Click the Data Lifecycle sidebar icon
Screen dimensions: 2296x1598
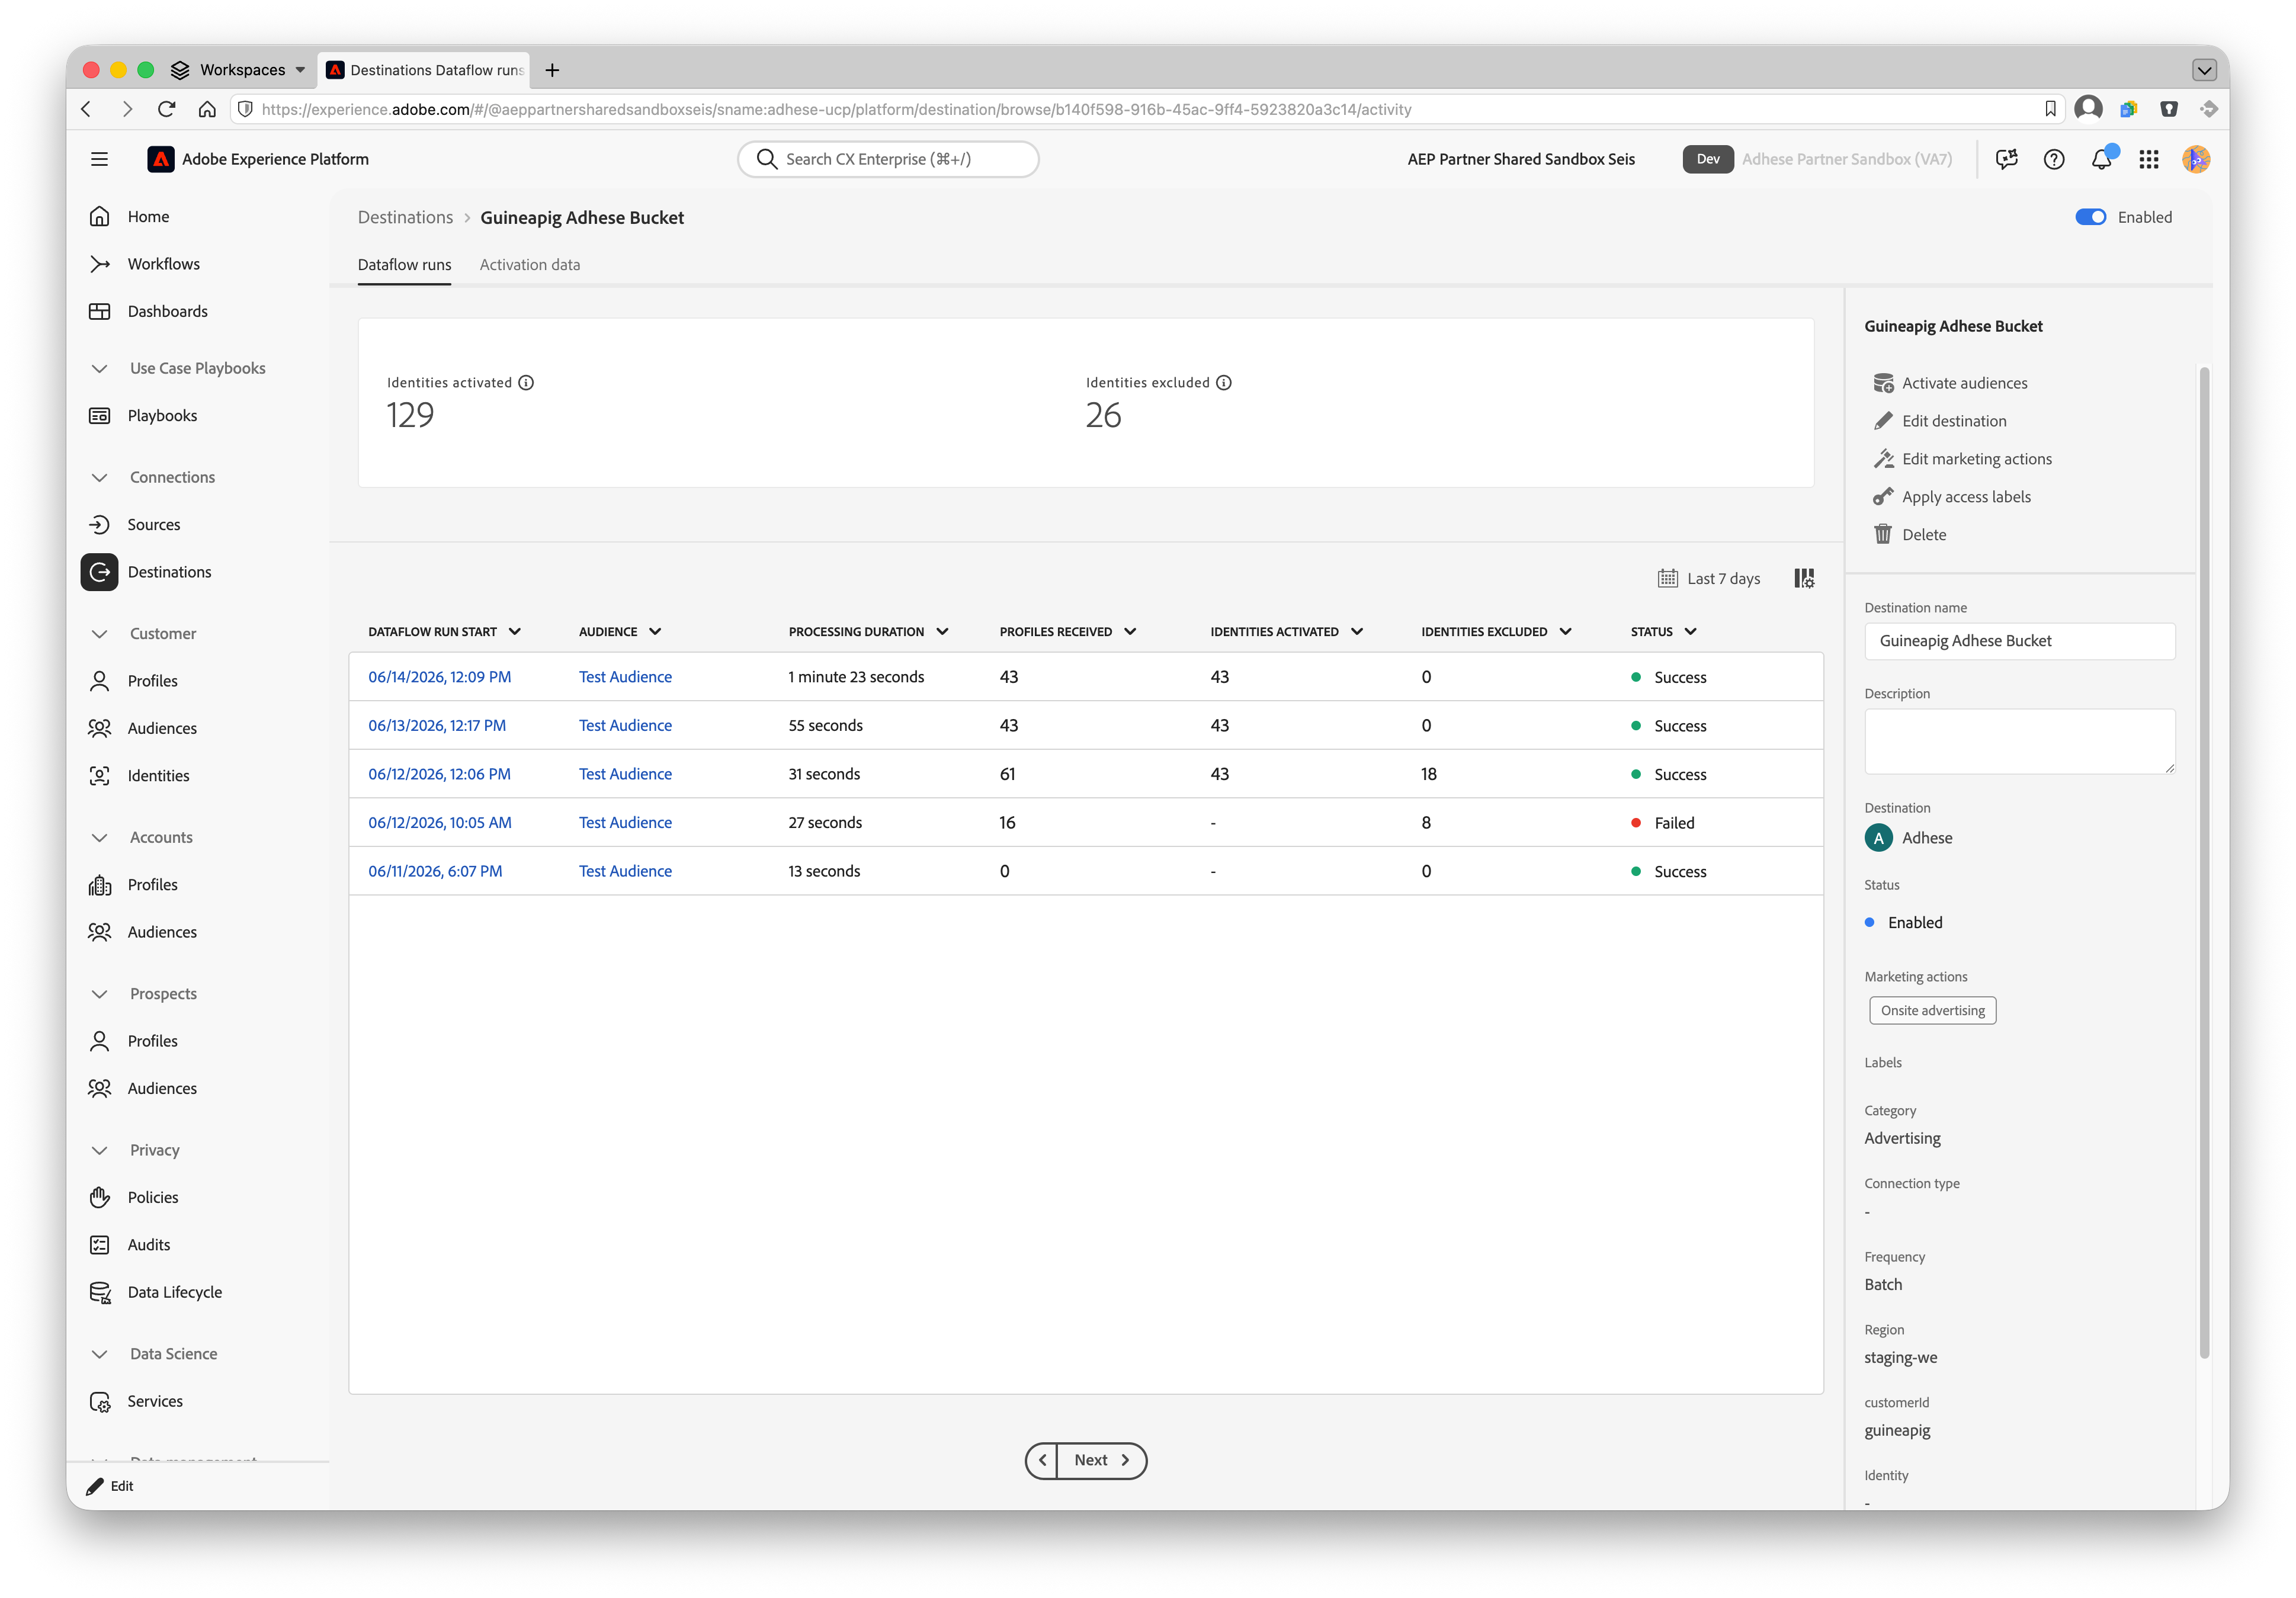99,1292
